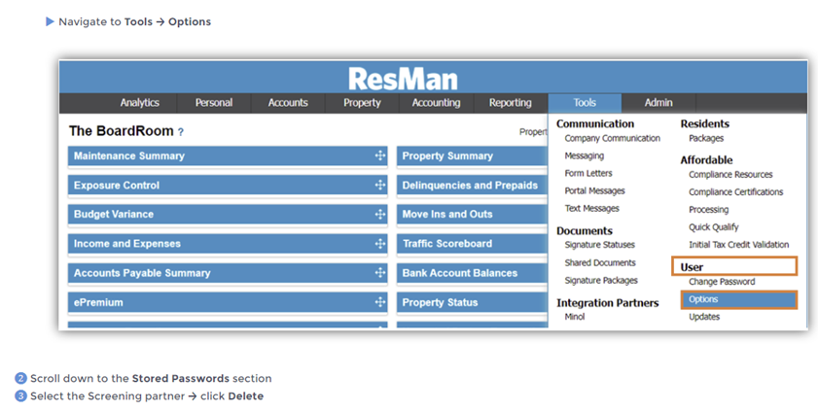Open the Exposure Control panel
818x411 pixels.
click(x=228, y=185)
